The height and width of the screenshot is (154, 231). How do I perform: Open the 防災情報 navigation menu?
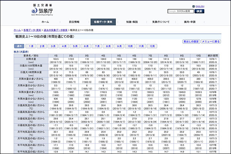74,22
